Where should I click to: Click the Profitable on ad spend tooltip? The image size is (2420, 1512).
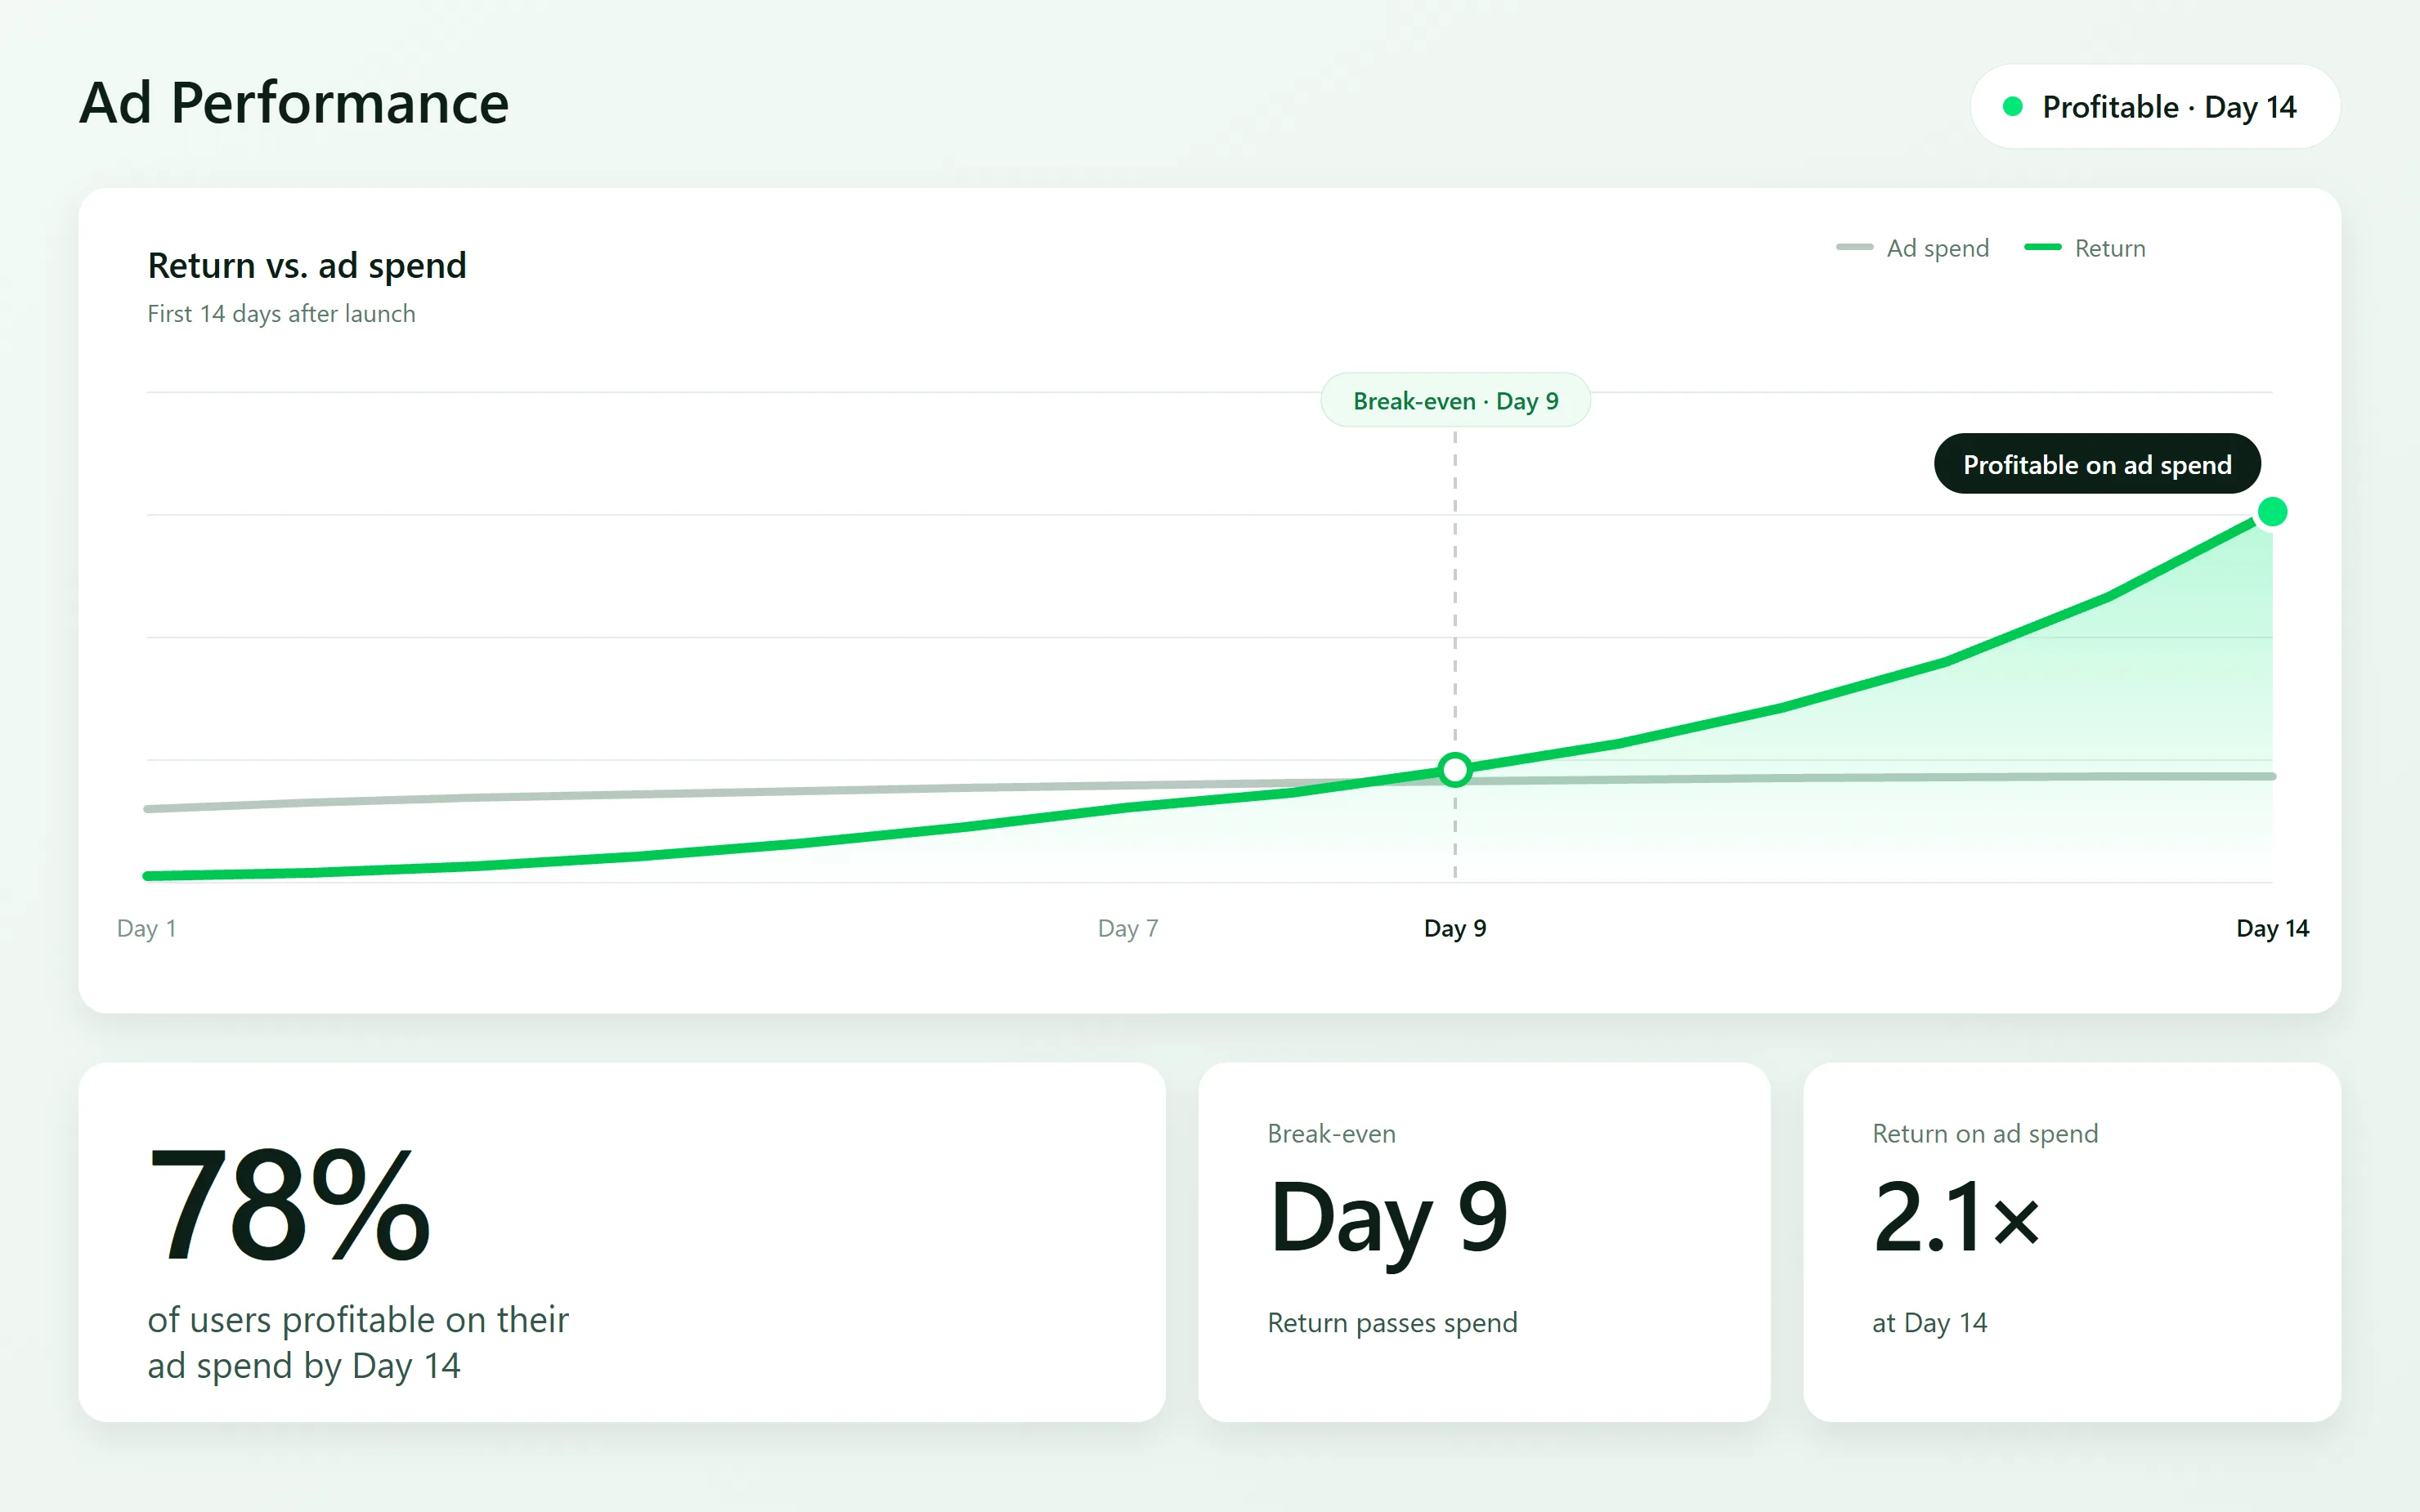pyautogui.click(x=2097, y=464)
